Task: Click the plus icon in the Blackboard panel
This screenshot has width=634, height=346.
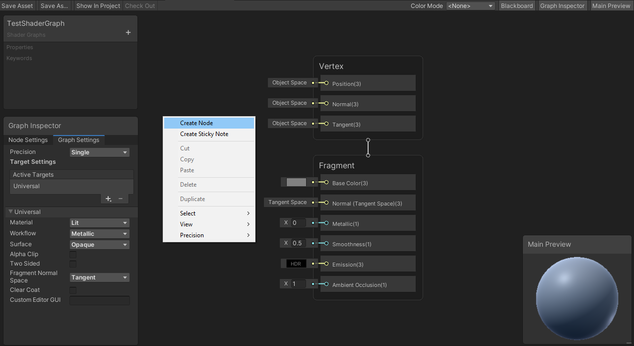Action: pyautogui.click(x=128, y=33)
